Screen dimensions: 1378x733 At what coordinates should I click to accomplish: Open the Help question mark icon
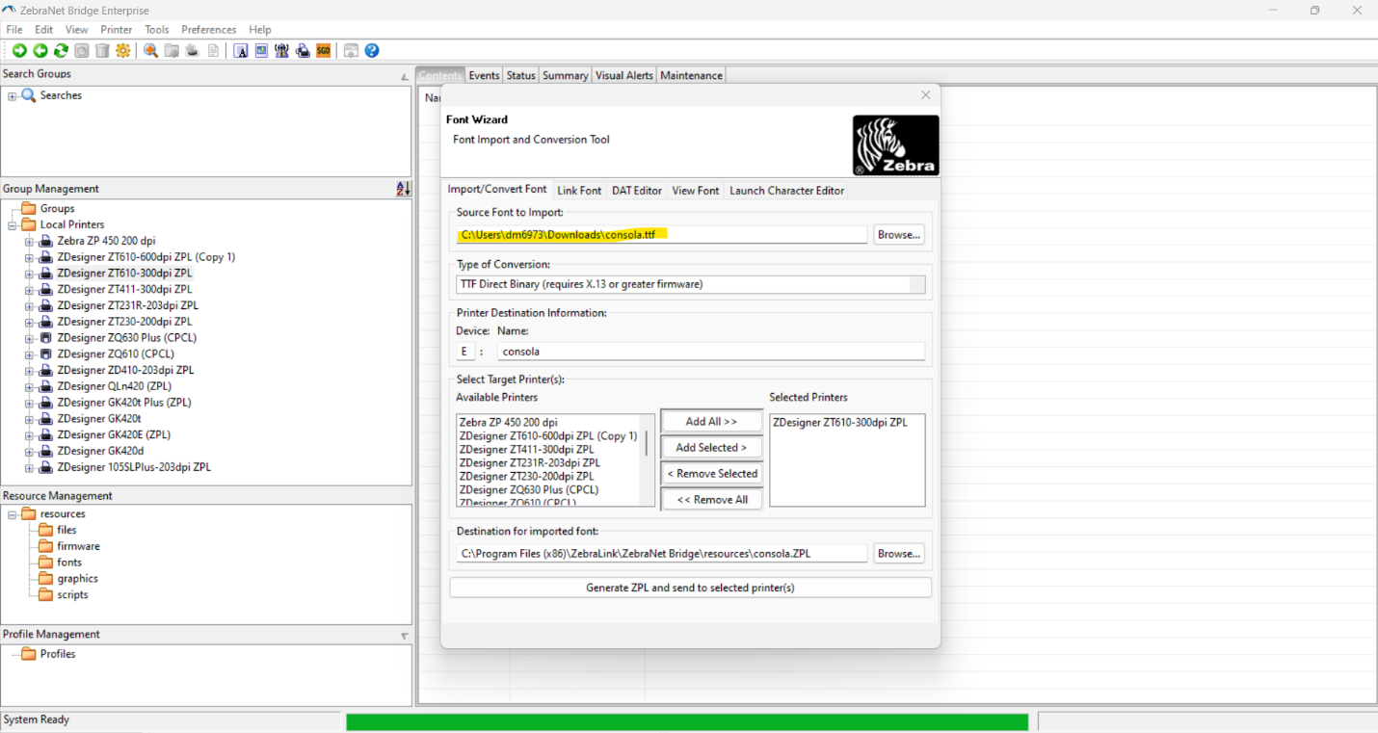point(371,50)
